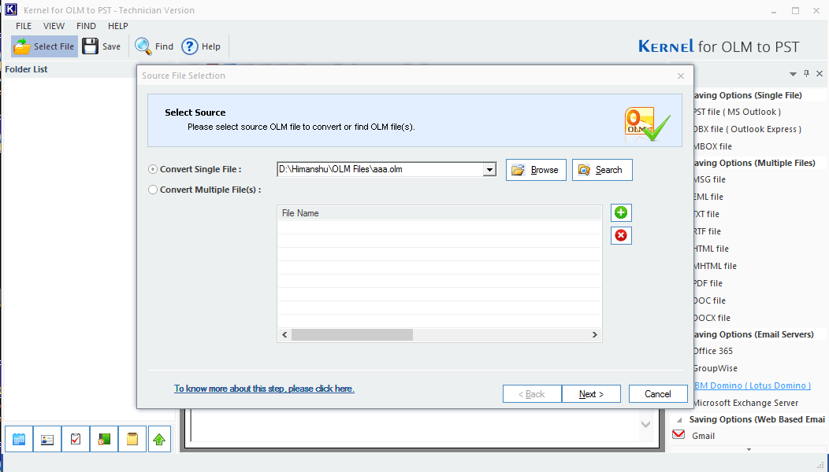Close the saving options side panel
Viewport: 829px width, 472px height.
click(x=820, y=73)
